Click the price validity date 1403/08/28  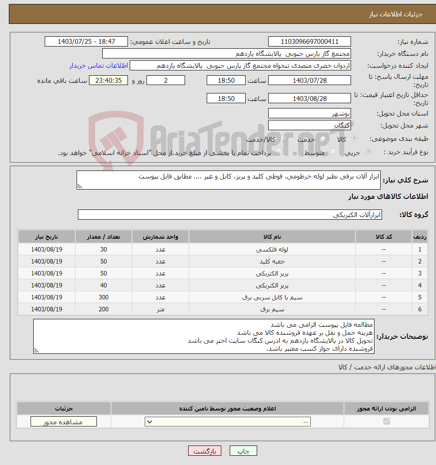[309, 98]
